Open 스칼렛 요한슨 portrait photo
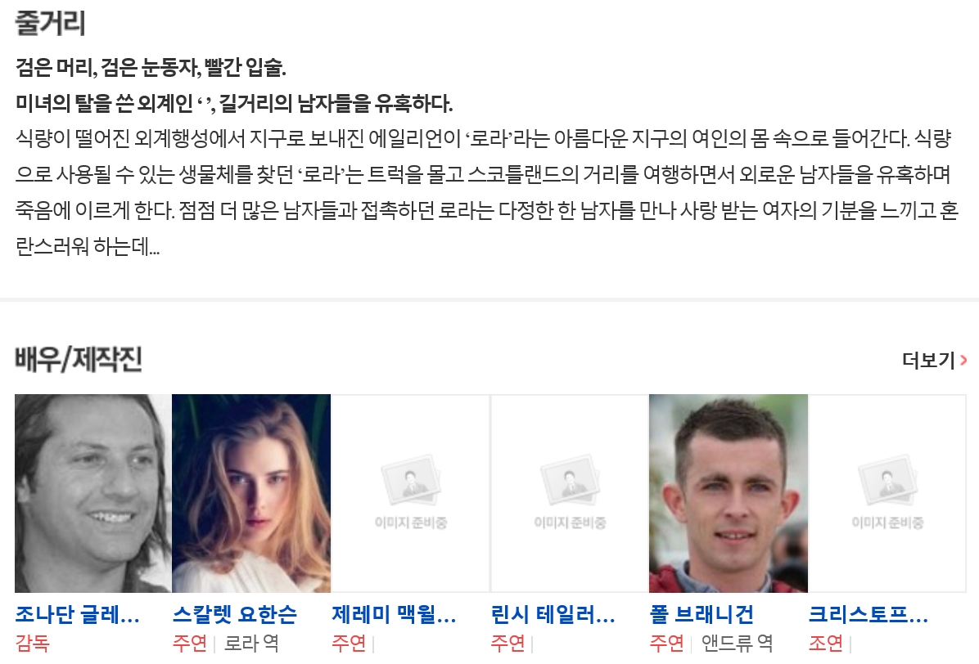This screenshot has height=664, width=979. 251,493
